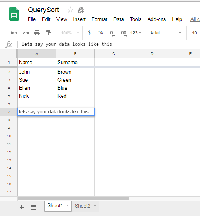
Task: Select column C header
Action: pos(114,54)
